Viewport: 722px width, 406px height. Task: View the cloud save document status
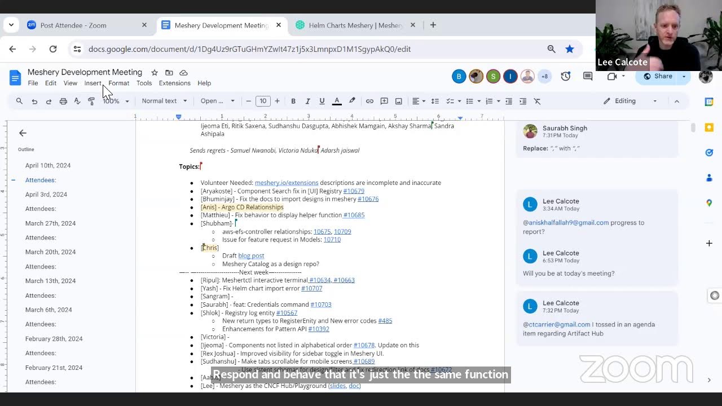[x=183, y=72]
